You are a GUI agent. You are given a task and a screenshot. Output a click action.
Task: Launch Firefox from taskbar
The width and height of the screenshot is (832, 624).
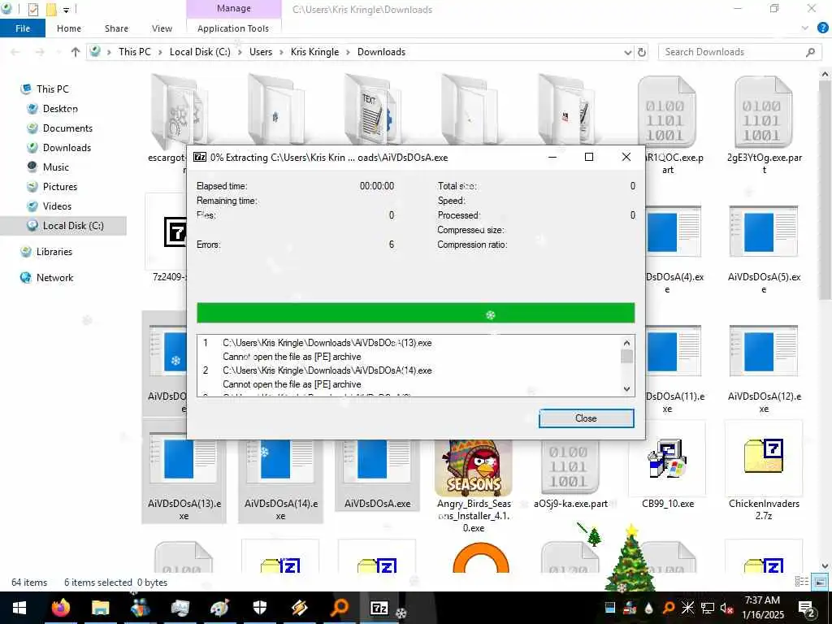click(61, 608)
